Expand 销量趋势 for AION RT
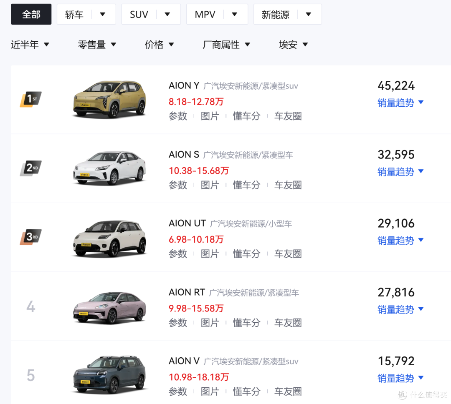 point(400,309)
